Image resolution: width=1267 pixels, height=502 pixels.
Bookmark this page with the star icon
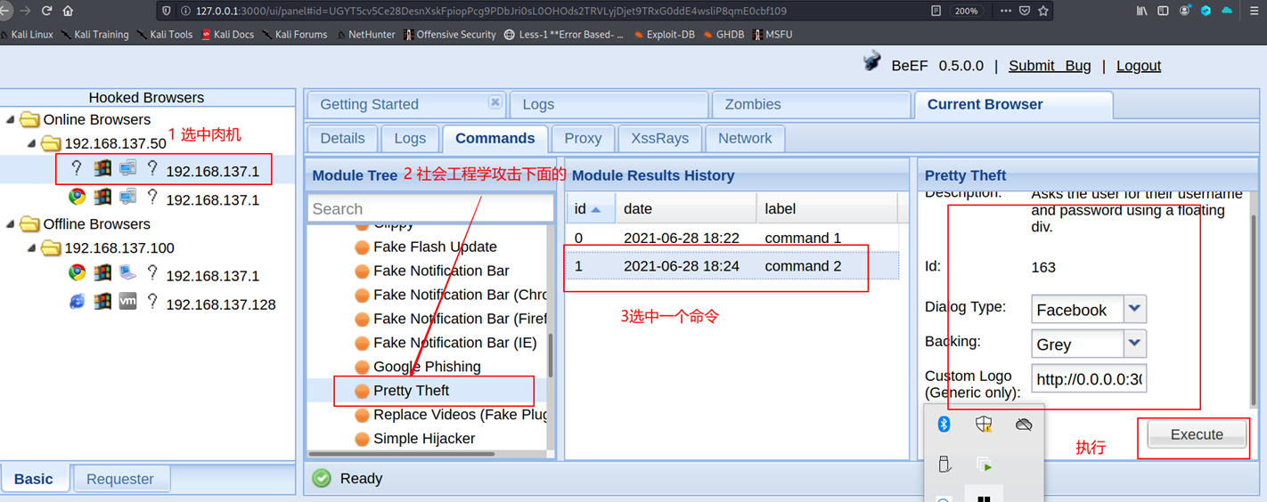[x=1043, y=11]
